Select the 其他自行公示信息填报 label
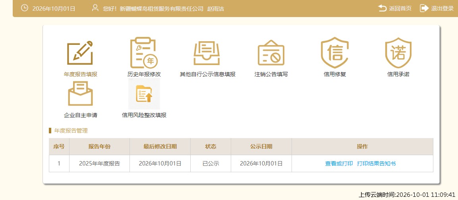Image resolution: width=458 pixels, height=200 pixels. (x=207, y=75)
